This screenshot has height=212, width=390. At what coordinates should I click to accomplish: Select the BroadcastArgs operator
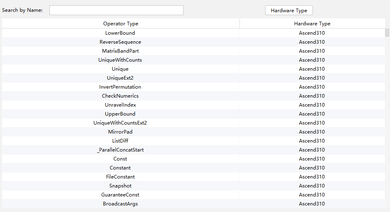click(x=120, y=204)
